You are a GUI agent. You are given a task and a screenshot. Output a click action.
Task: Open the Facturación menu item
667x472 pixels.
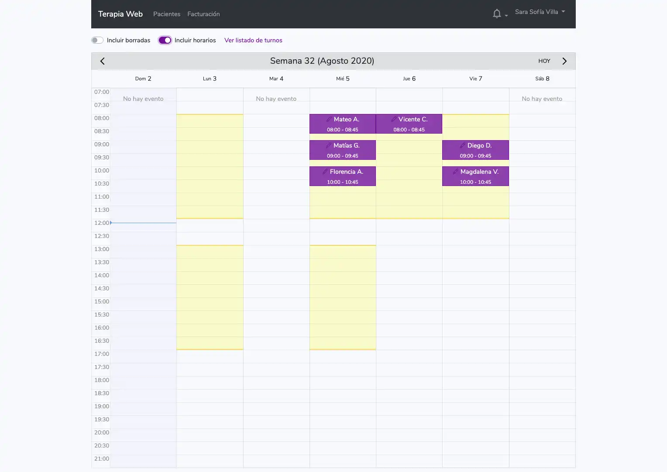[203, 14]
